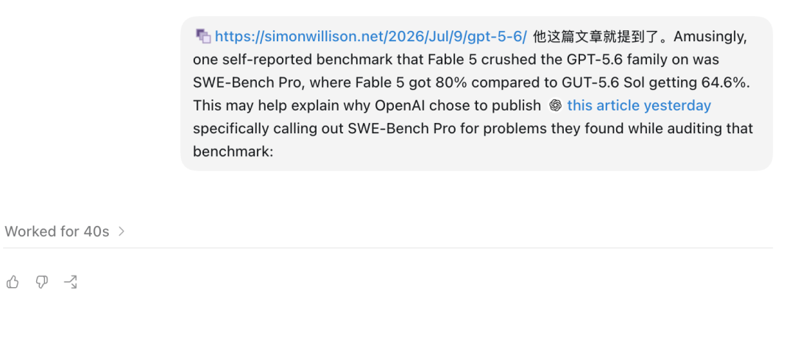
Task: Click the branching arrows fork icon
Action: coord(71,282)
